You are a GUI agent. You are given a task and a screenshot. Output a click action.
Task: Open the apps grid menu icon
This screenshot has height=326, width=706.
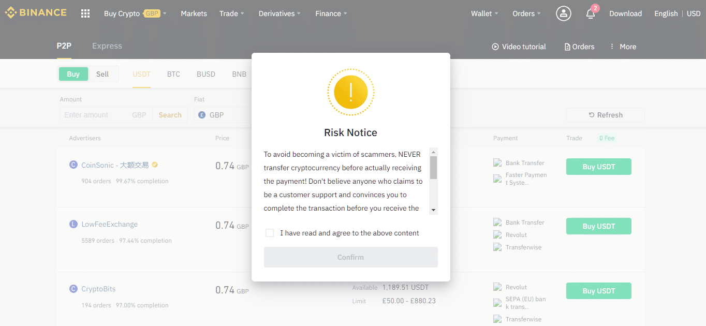point(85,13)
